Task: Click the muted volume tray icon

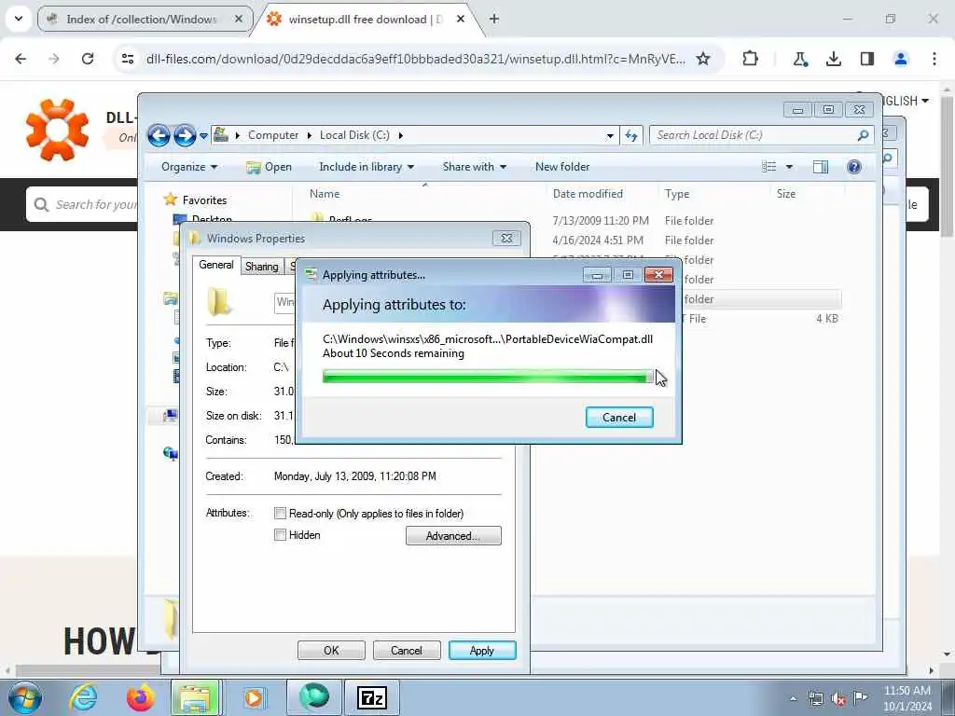Action: [838, 698]
